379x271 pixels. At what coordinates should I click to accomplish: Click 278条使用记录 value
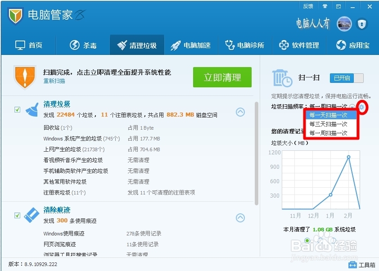(144, 234)
